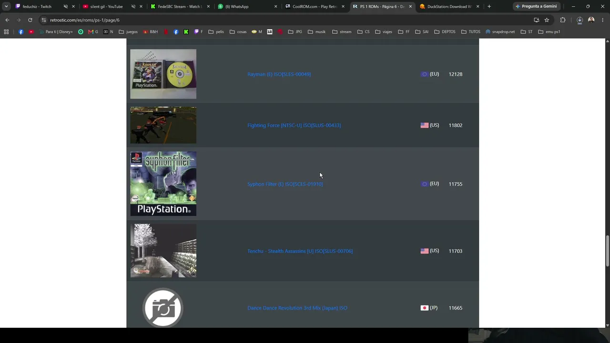Close the silent gil YouTube tab
610x343 pixels.
coord(141,7)
